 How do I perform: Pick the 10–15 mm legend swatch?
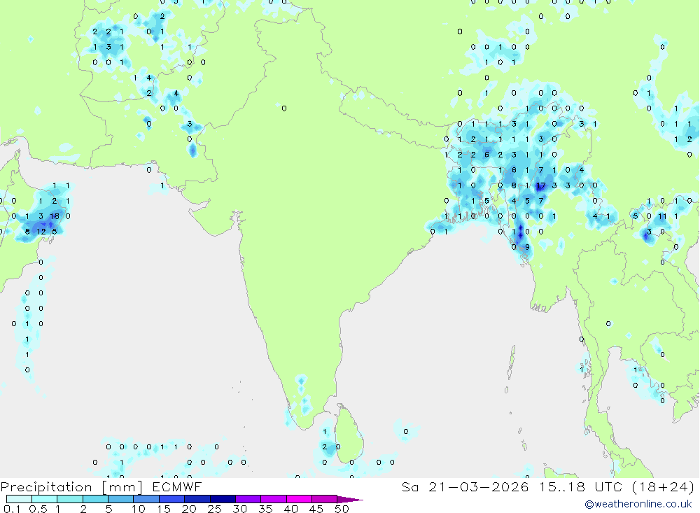[146, 499]
